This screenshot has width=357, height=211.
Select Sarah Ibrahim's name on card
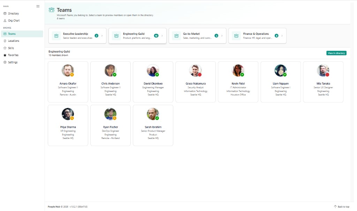pyautogui.click(x=153, y=127)
